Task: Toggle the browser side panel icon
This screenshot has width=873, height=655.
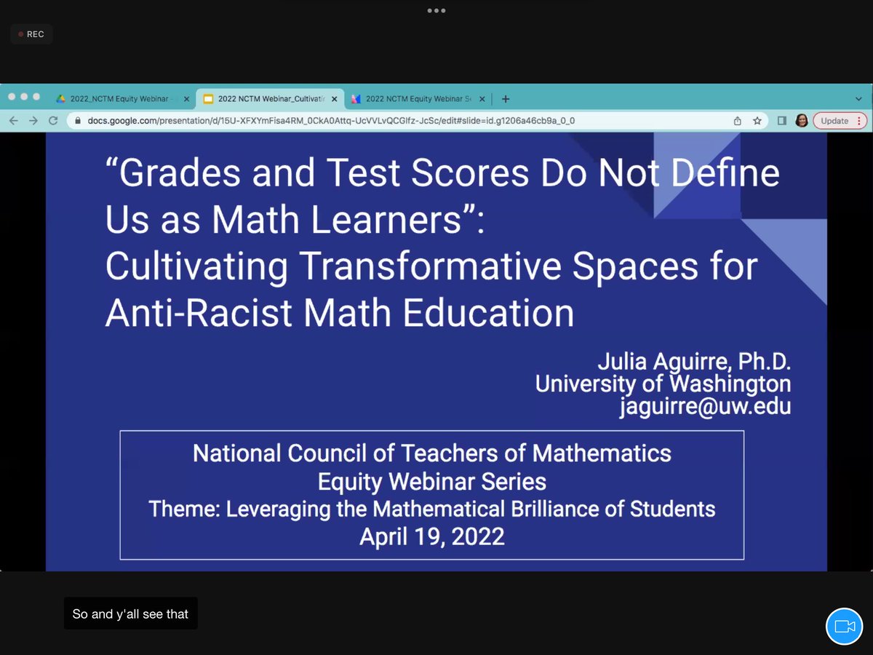Action: pyautogui.click(x=782, y=121)
